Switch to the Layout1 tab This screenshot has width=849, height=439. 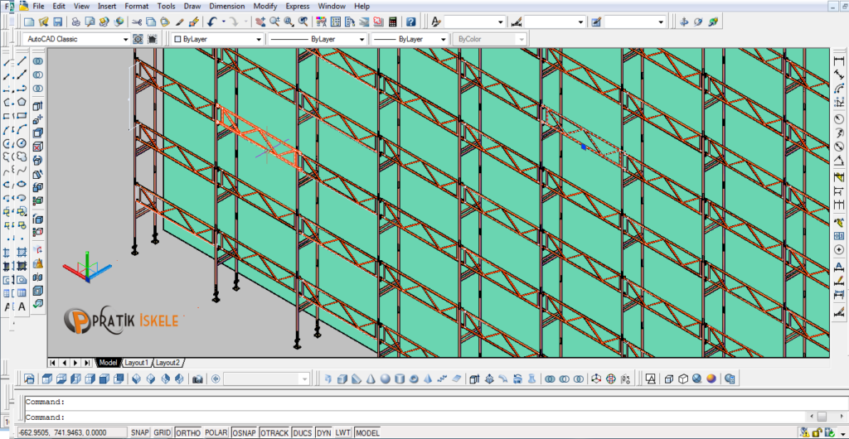click(x=137, y=362)
